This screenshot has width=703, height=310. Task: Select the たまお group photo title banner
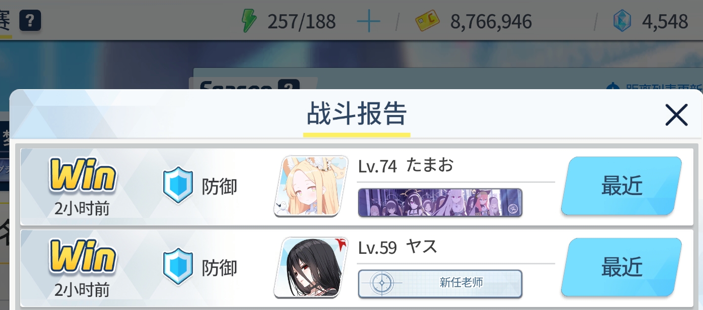[x=440, y=203]
